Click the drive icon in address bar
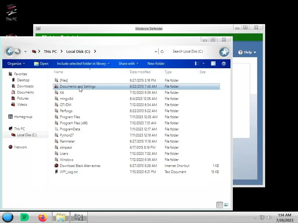The width and height of the screenshot is (298, 223). pyautogui.click(x=34, y=51)
